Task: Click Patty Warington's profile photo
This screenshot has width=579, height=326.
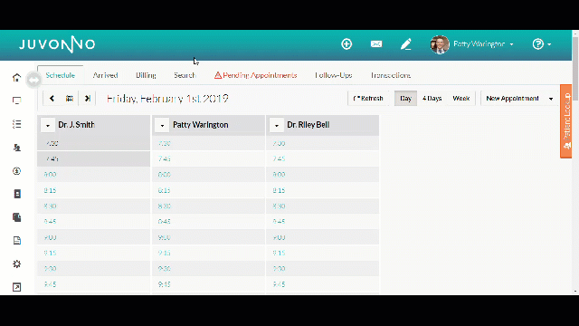Action: tap(440, 44)
